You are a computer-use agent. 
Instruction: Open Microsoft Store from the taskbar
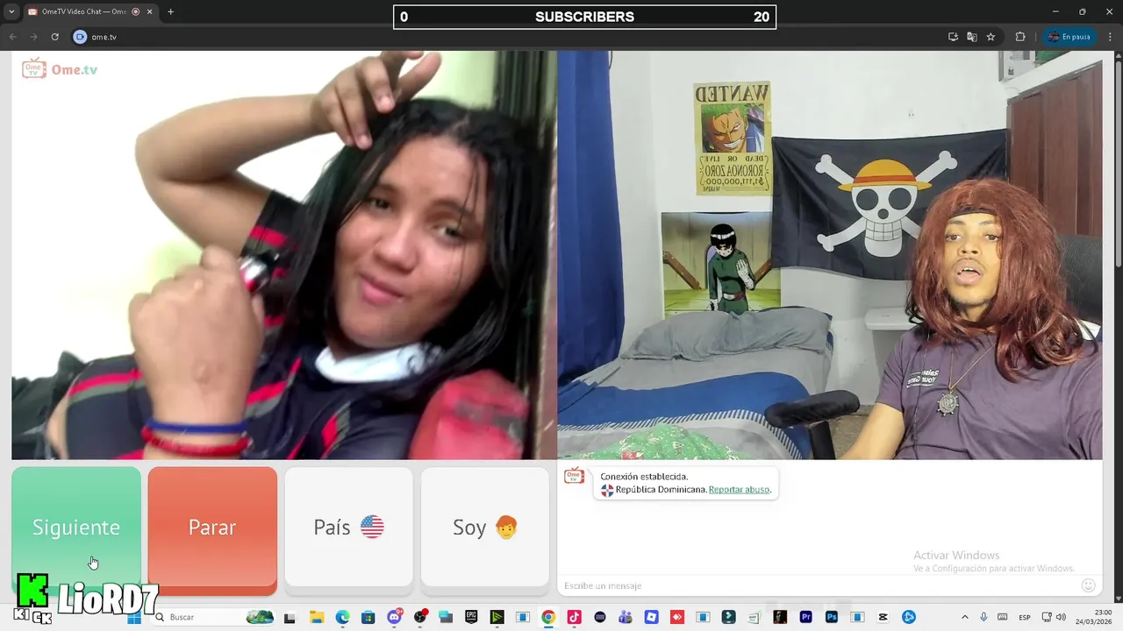pyautogui.click(x=368, y=617)
